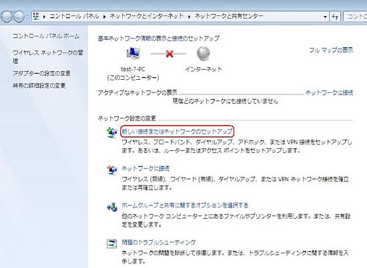Click the homegroup sharing options icon

coord(112,206)
